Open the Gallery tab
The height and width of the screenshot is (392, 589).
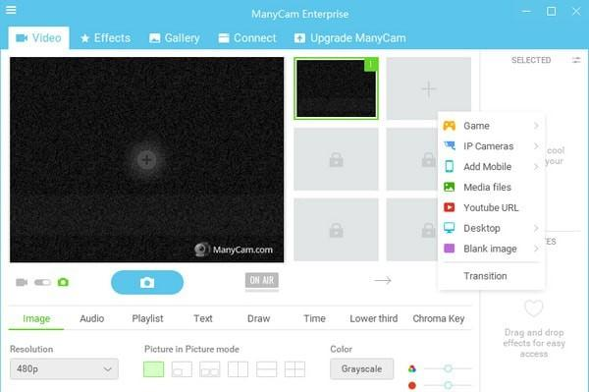175,38
